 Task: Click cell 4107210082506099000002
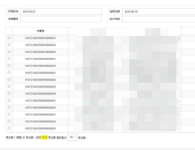[41, 122]
